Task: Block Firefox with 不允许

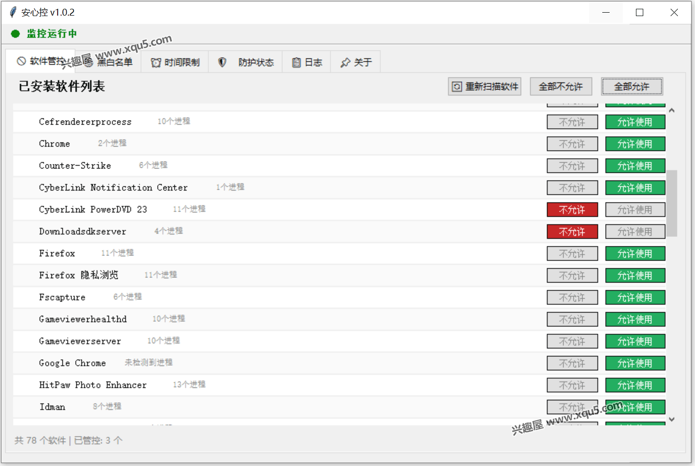Action: [x=572, y=253]
